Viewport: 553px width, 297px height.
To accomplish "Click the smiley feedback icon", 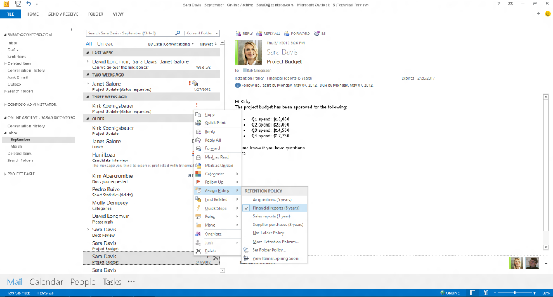I will (x=548, y=14).
